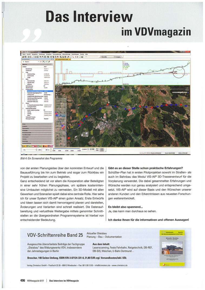Click the green checkmark confirm icon
This screenshot has height=290, width=205.
click(x=46, y=62)
